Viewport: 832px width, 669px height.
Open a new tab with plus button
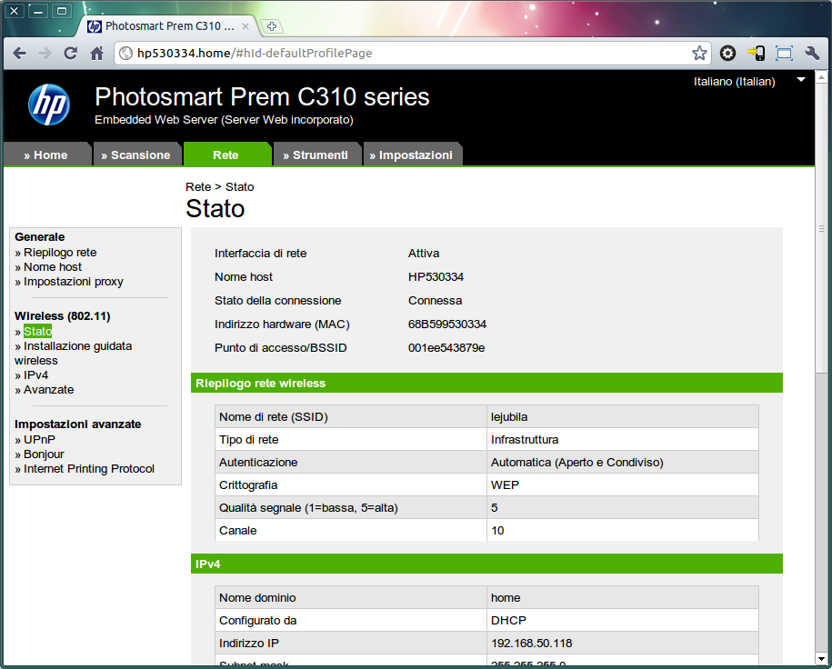tap(272, 26)
